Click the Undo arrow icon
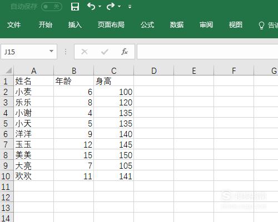This screenshot has height=222, width=278. click(x=91, y=7)
